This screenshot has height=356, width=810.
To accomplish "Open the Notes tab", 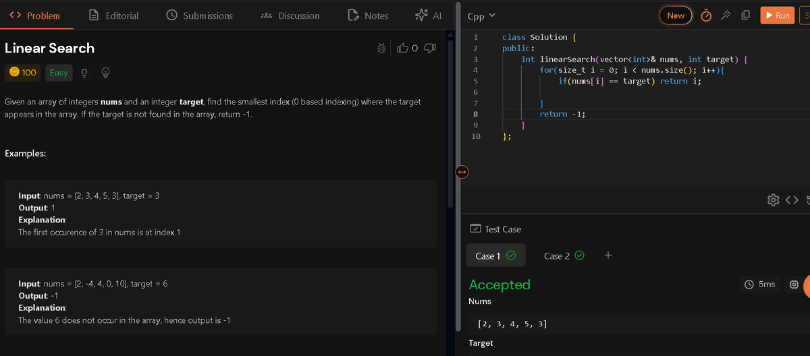I will coord(368,16).
